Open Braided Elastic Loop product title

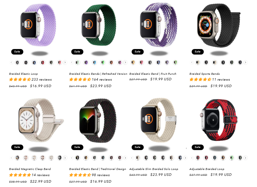pyautogui.click(x=23, y=74)
